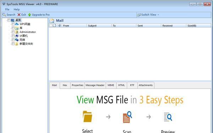Image resolution: width=213 pixels, height=133 pixels.
Task: Click the WPS cloud drive icon
Action: click(17, 24)
